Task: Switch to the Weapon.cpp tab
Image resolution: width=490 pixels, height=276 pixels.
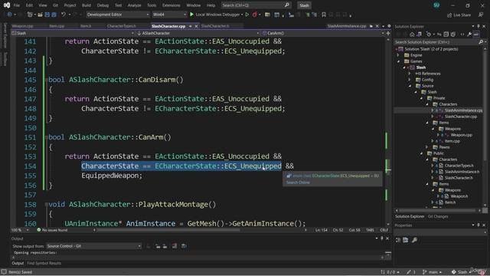Action: 22,26
